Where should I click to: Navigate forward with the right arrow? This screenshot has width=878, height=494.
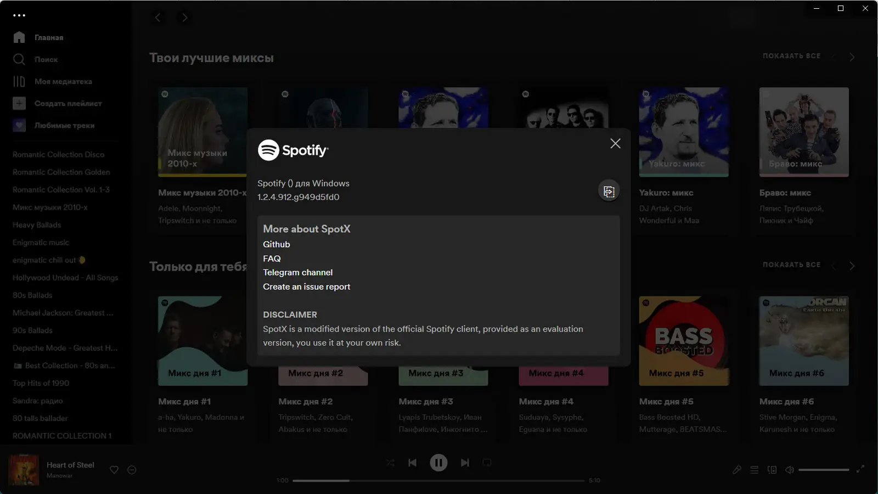185,18
